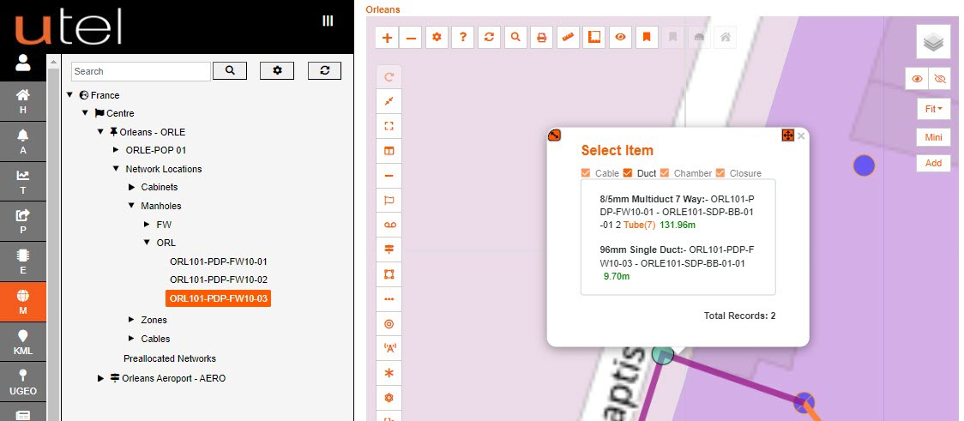Collapse the Manholes node

click(131, 206)
